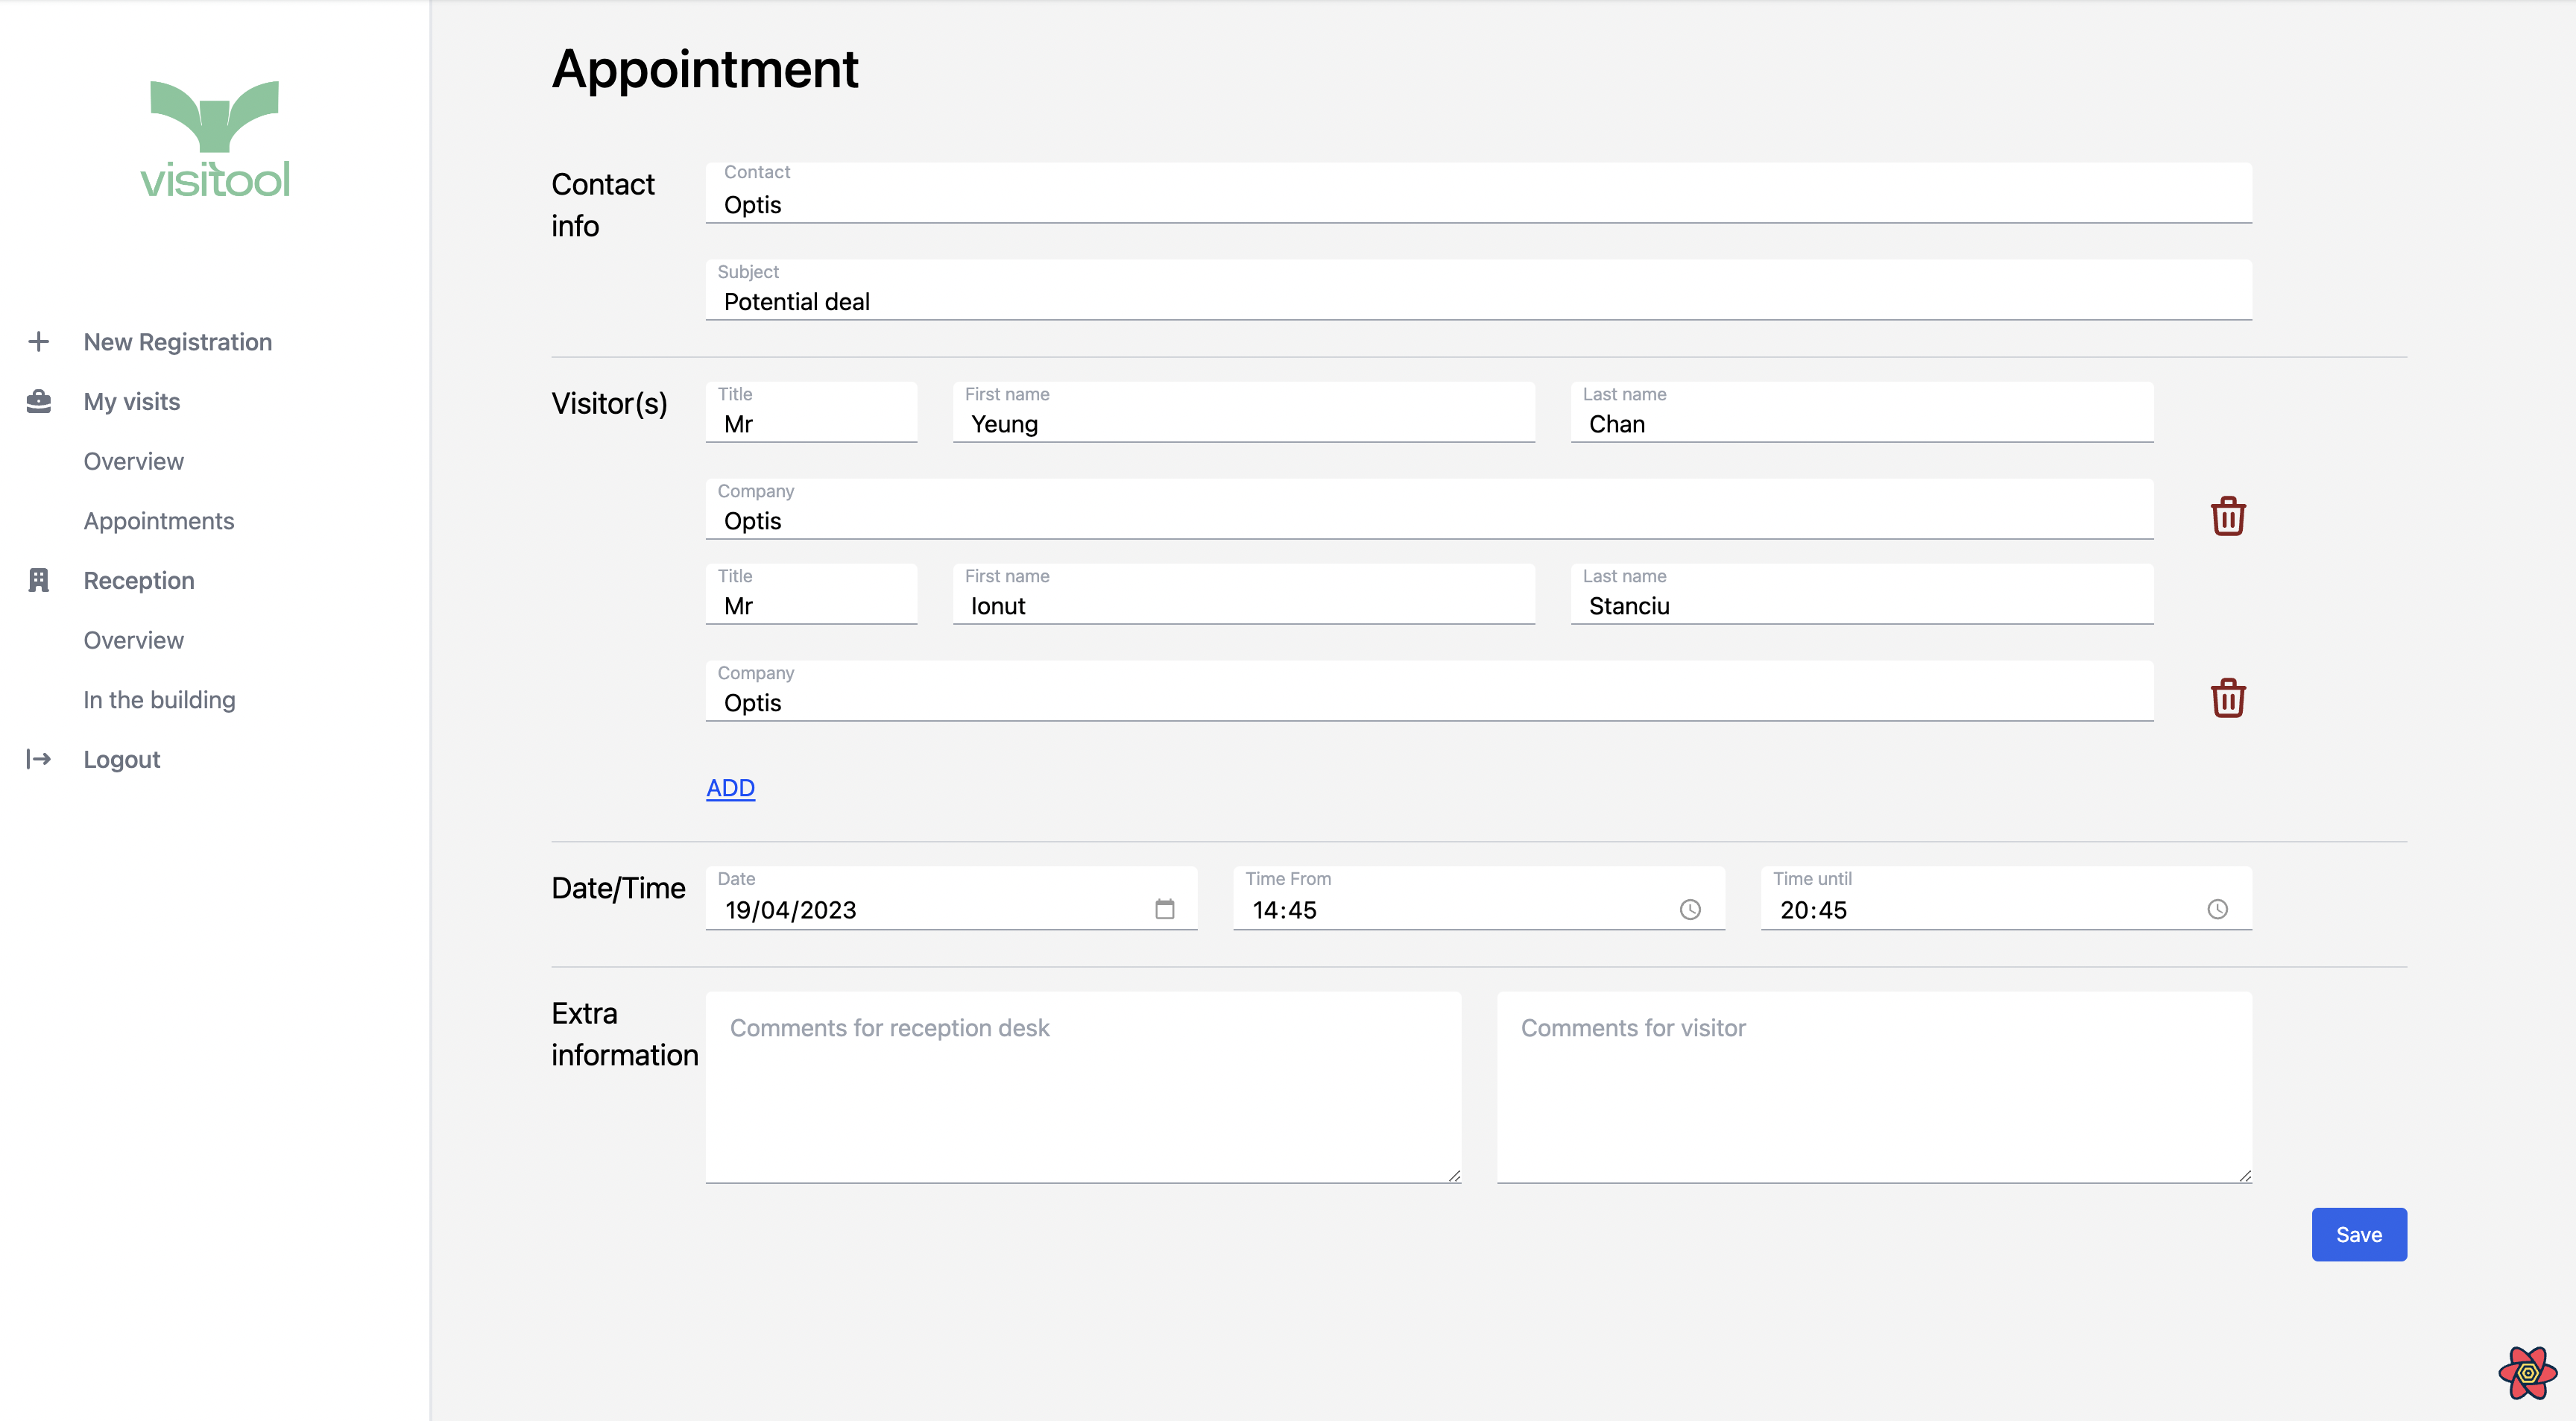
Task: Click the Time From field 14:45
Action: coord(1479,898)
